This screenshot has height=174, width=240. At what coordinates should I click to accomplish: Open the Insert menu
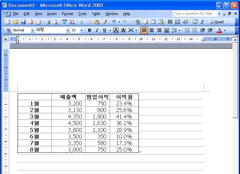52,14
